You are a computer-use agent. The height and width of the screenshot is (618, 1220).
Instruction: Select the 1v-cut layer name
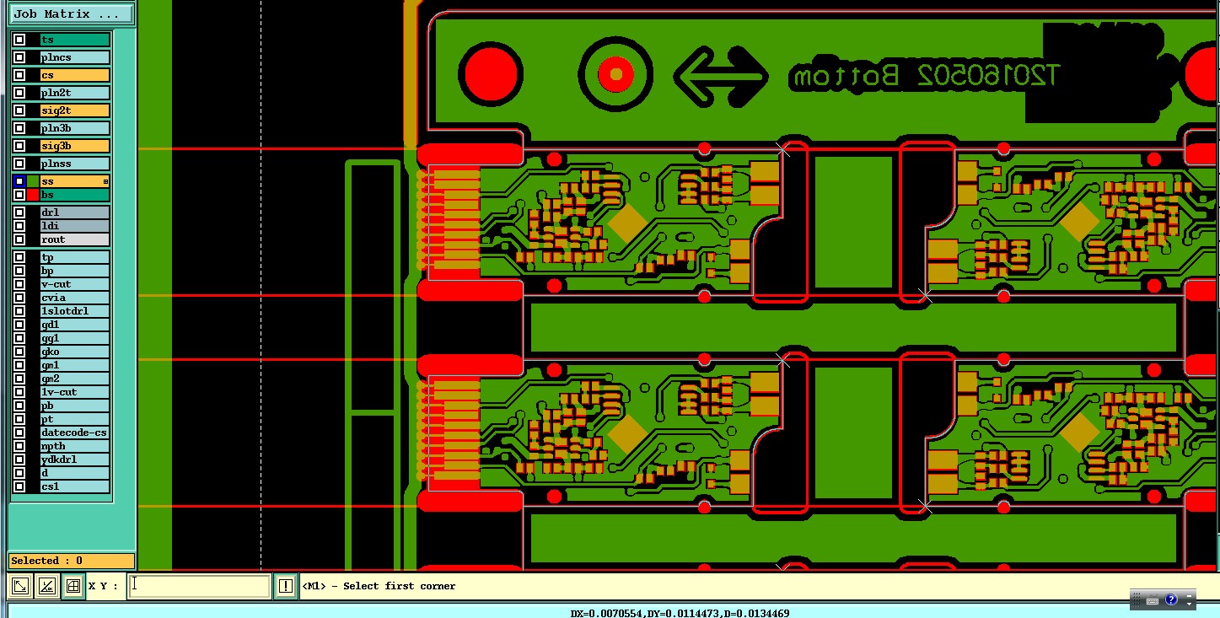(75, 392)
